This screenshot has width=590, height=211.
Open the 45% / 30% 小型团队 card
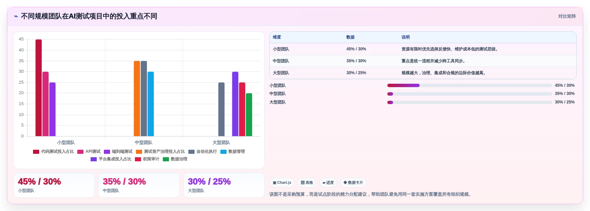[54, 185]
